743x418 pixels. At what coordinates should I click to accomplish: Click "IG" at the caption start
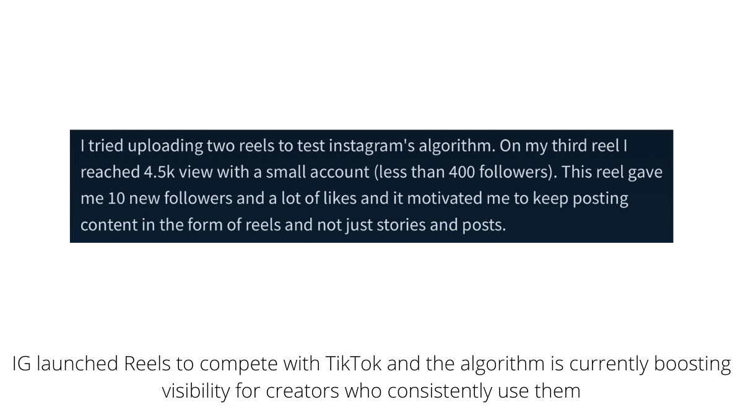(22, 364)
